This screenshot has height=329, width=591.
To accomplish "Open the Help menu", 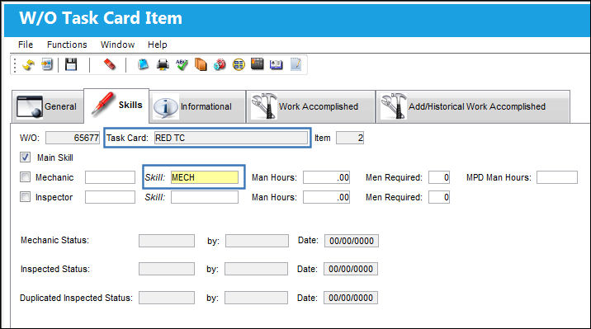I will point(157,45).
